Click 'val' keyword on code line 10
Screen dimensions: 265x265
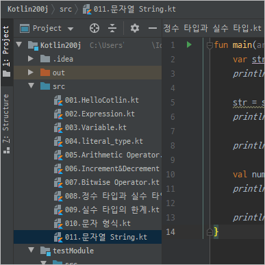pyautogui.click(x=240, y=175)
